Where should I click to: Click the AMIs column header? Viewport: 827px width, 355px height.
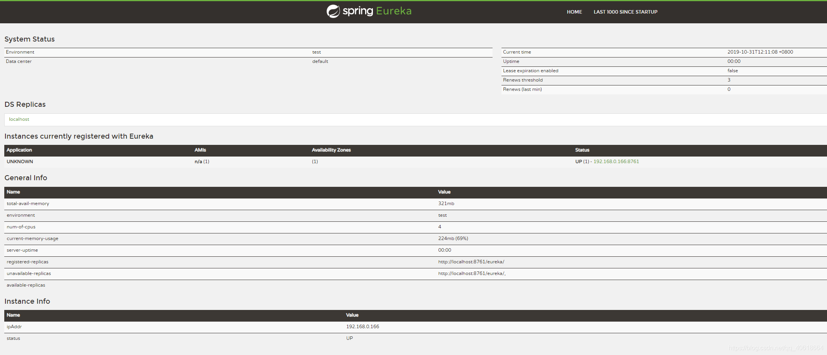200,150
